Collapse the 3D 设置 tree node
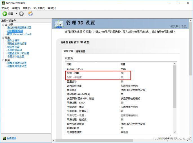This screenshot has height=143, width=193. (3, 25)
